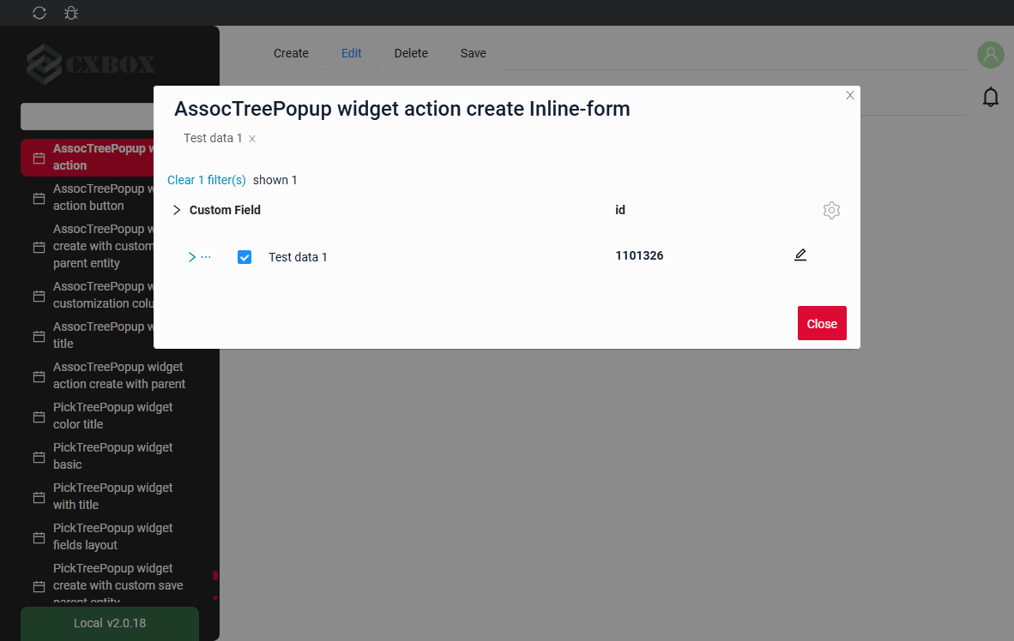Open table settings gear icon
This screenshot has width=1014, height=641.
point(831,210)
